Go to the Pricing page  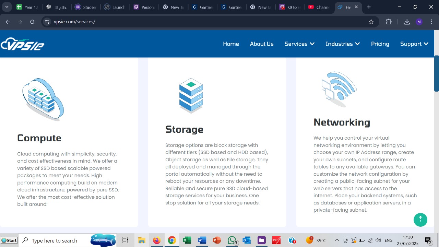tap(380, 44)
